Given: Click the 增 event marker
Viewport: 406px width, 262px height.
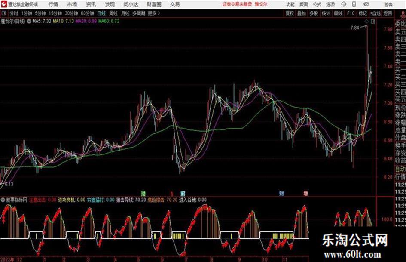Looking at the screenshot, I should pos(305,193).
